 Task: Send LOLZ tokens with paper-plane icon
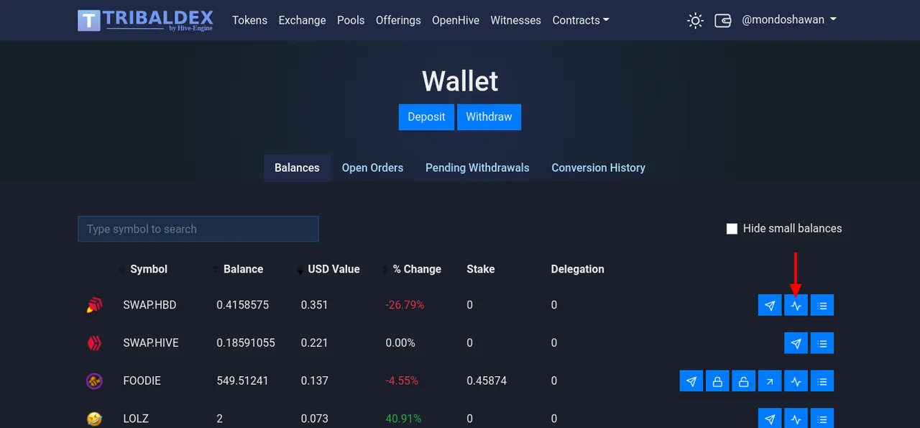point(770,418)
